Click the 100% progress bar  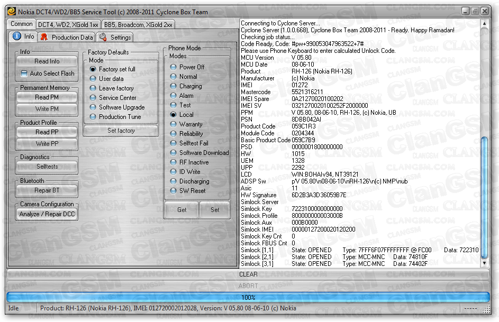[x=248, y=298]
